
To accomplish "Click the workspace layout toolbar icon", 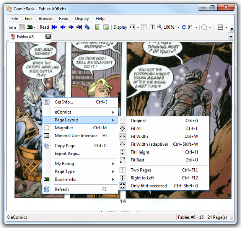I will click(x=221, y=28).
